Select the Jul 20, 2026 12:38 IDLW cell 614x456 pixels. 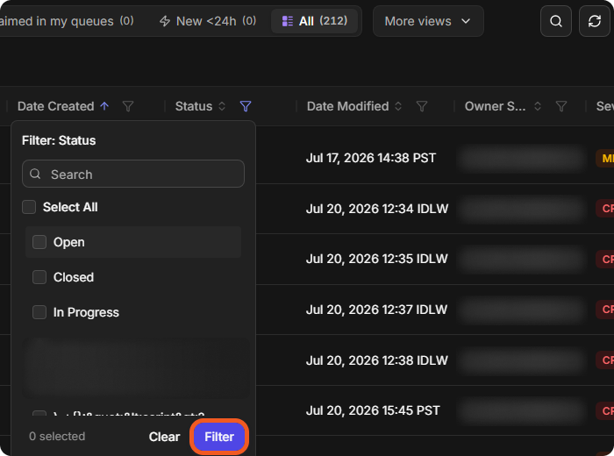376,360
